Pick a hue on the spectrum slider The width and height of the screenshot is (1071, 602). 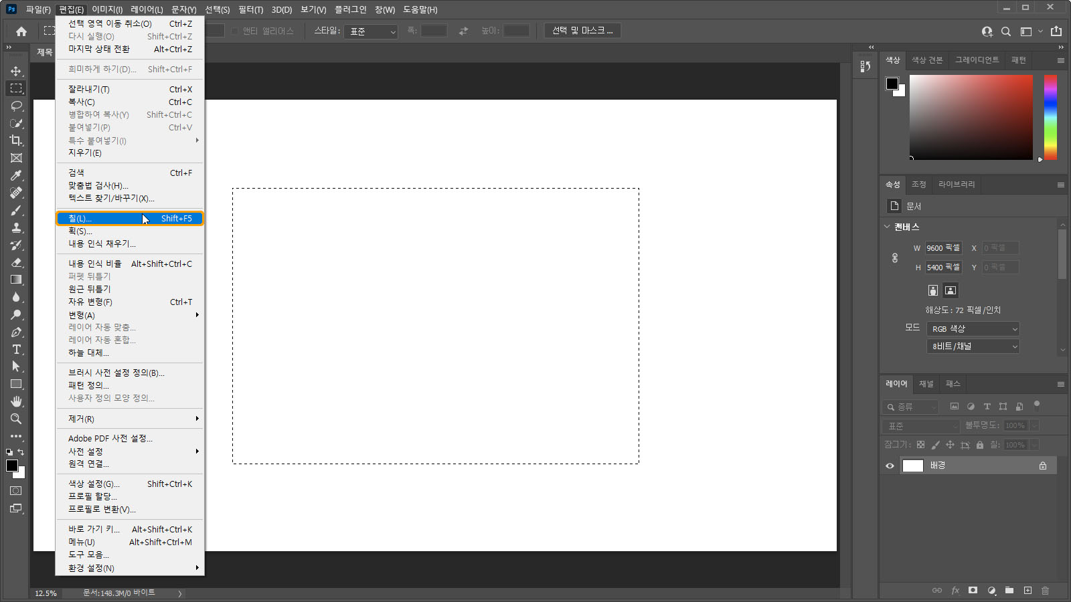tap(1050, 117)
